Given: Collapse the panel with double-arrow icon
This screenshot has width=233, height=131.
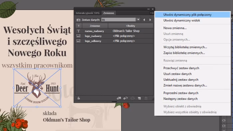Looking at the screenshot, I should click(x=148, y=9).
